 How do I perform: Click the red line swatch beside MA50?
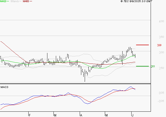pyautogui.click(x=31, y=2)
